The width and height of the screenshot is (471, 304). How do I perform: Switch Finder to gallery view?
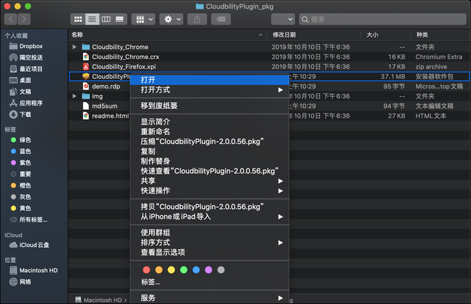119,19
